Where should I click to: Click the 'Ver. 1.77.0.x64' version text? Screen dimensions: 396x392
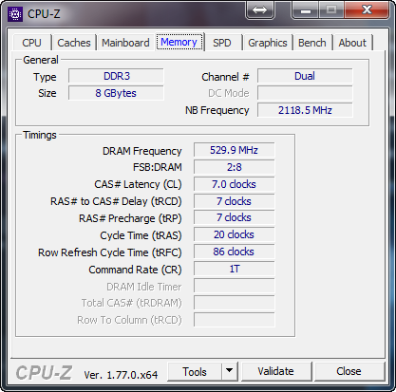121,375
